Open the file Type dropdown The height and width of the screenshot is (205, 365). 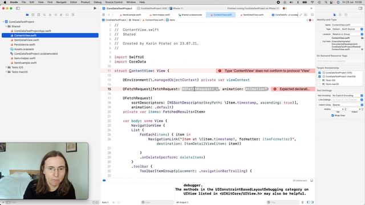(347, 29)
